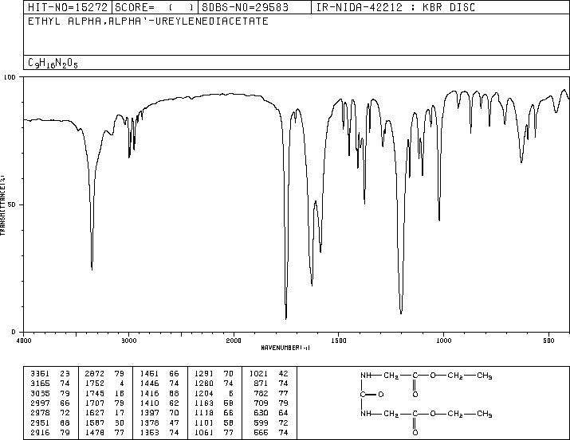This screenshot has height=440, width=570.
Task: Click the N-H stretch peak bottom near 3350
Action: (92, 269)
